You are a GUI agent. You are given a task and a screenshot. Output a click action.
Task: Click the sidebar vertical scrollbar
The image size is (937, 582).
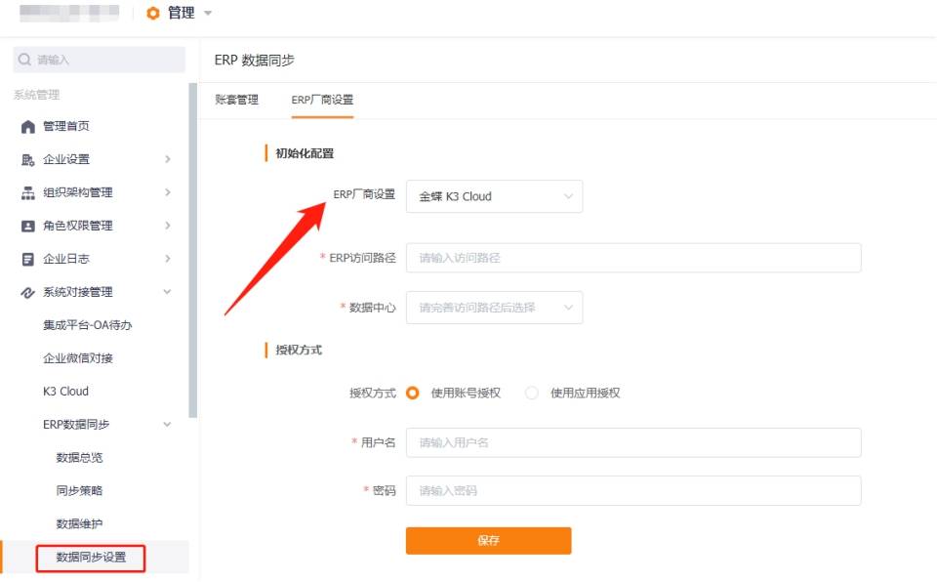tap(193, 250)
